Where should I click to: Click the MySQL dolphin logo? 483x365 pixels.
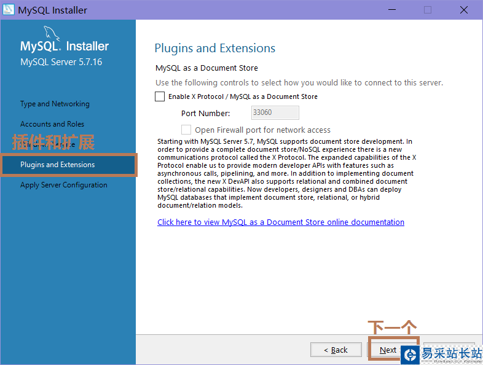(x=51, y=33)
